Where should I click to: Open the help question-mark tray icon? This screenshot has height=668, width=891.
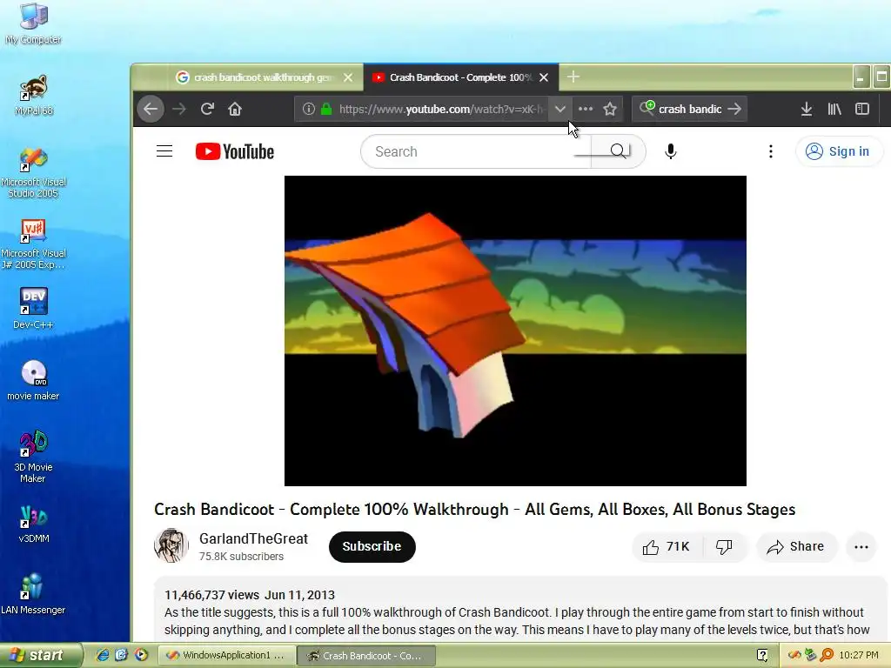[x=762, y=655]
